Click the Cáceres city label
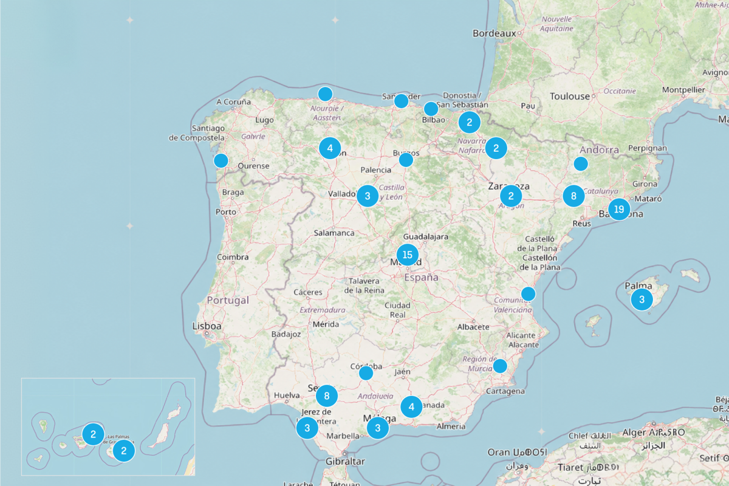This screenshot has height=486, width=729. 308,292
